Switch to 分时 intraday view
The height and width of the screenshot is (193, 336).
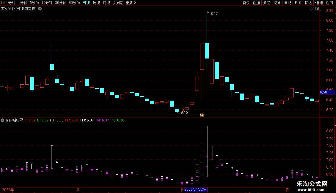[x=12, y=3]
